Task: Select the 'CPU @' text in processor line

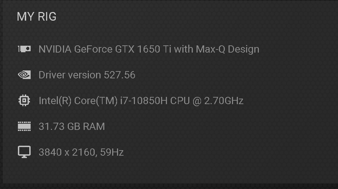Action: (186, 101)
